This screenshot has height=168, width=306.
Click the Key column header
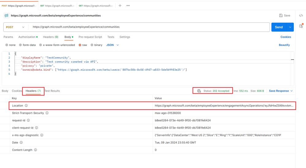coord(14,98)
